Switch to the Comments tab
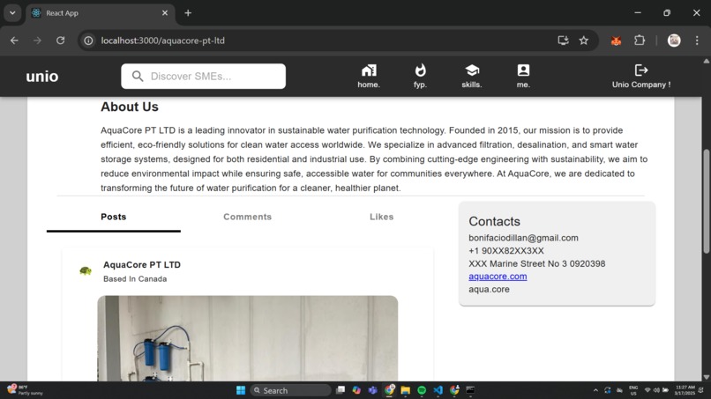711x399 pixels. point(248,217)
